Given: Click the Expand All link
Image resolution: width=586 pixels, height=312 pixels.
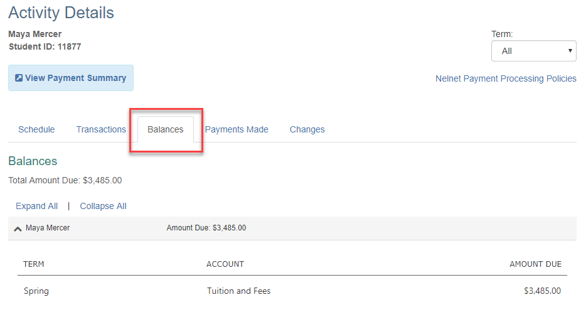Looking at the screenshot, I should [36, 206].
